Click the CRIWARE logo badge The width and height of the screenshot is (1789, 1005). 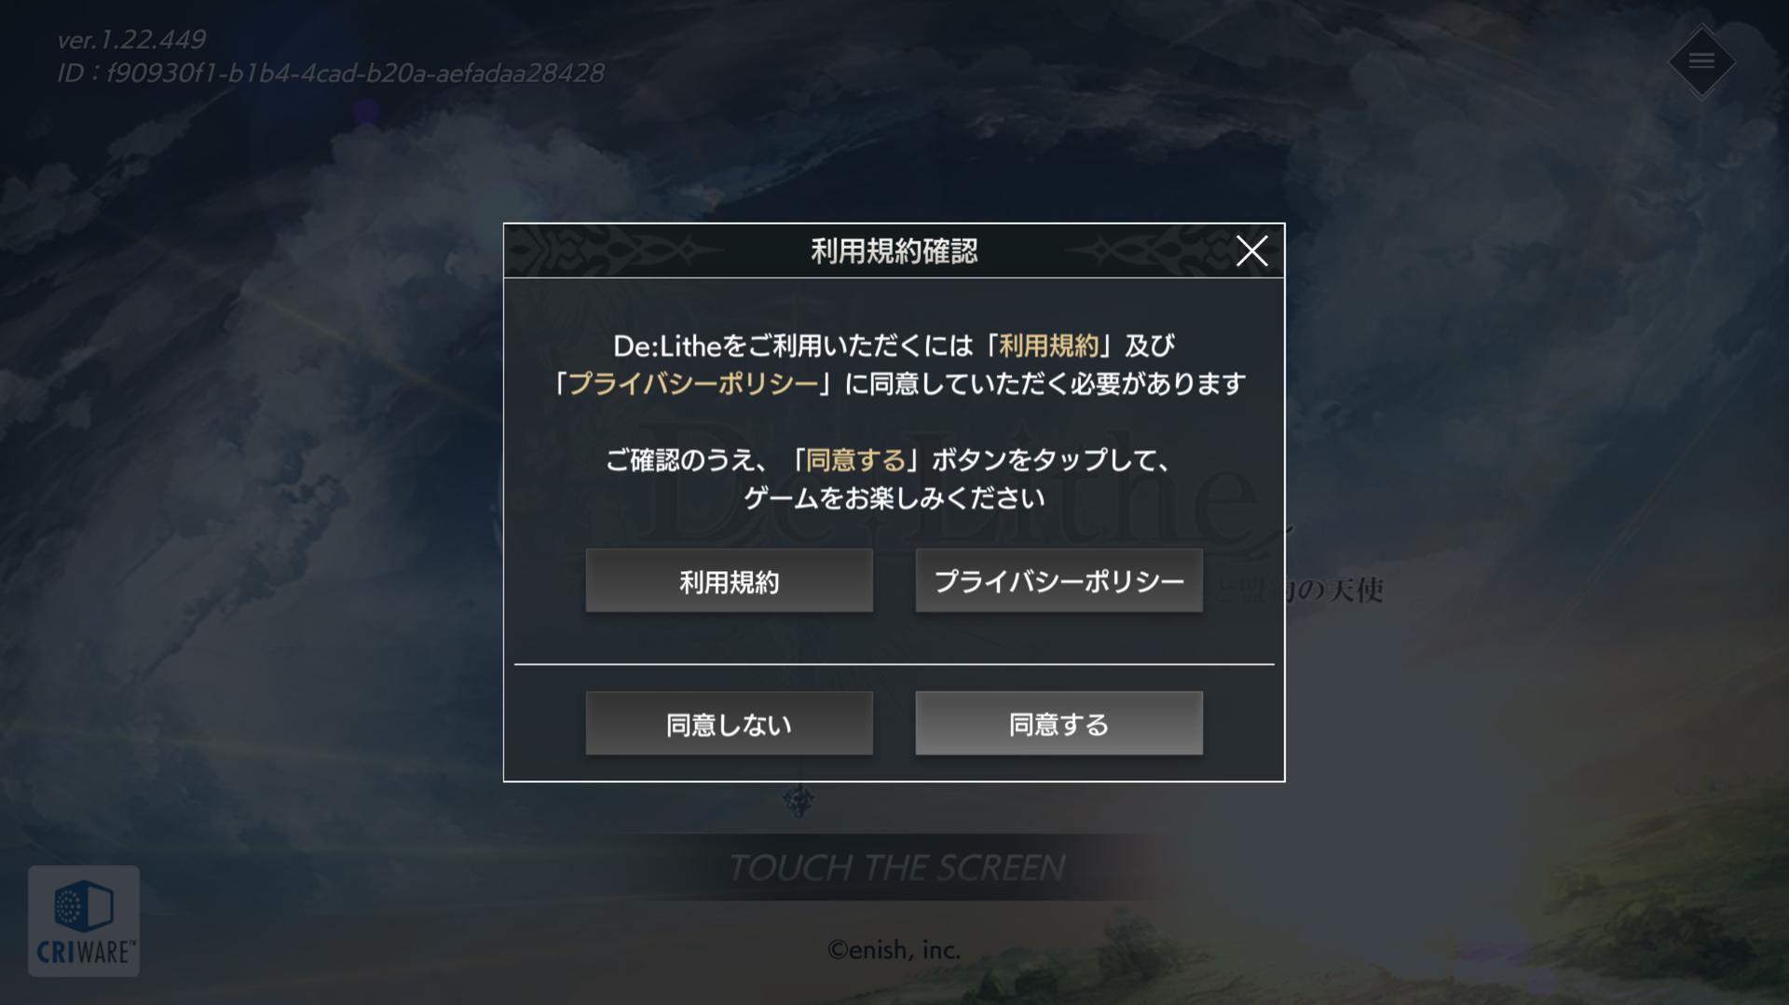pyautogui.click(x=84, y=921)
